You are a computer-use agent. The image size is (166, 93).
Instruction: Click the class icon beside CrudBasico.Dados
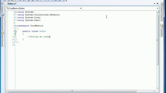[x=7, y=8]
